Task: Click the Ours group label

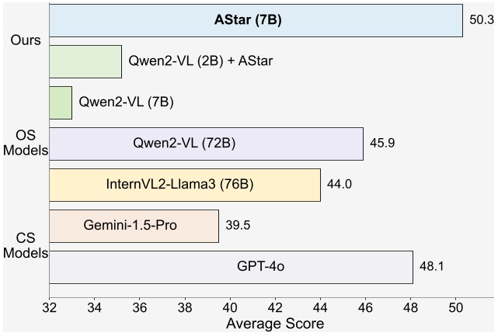Action: pyautogui.click(x=23, y=39)
